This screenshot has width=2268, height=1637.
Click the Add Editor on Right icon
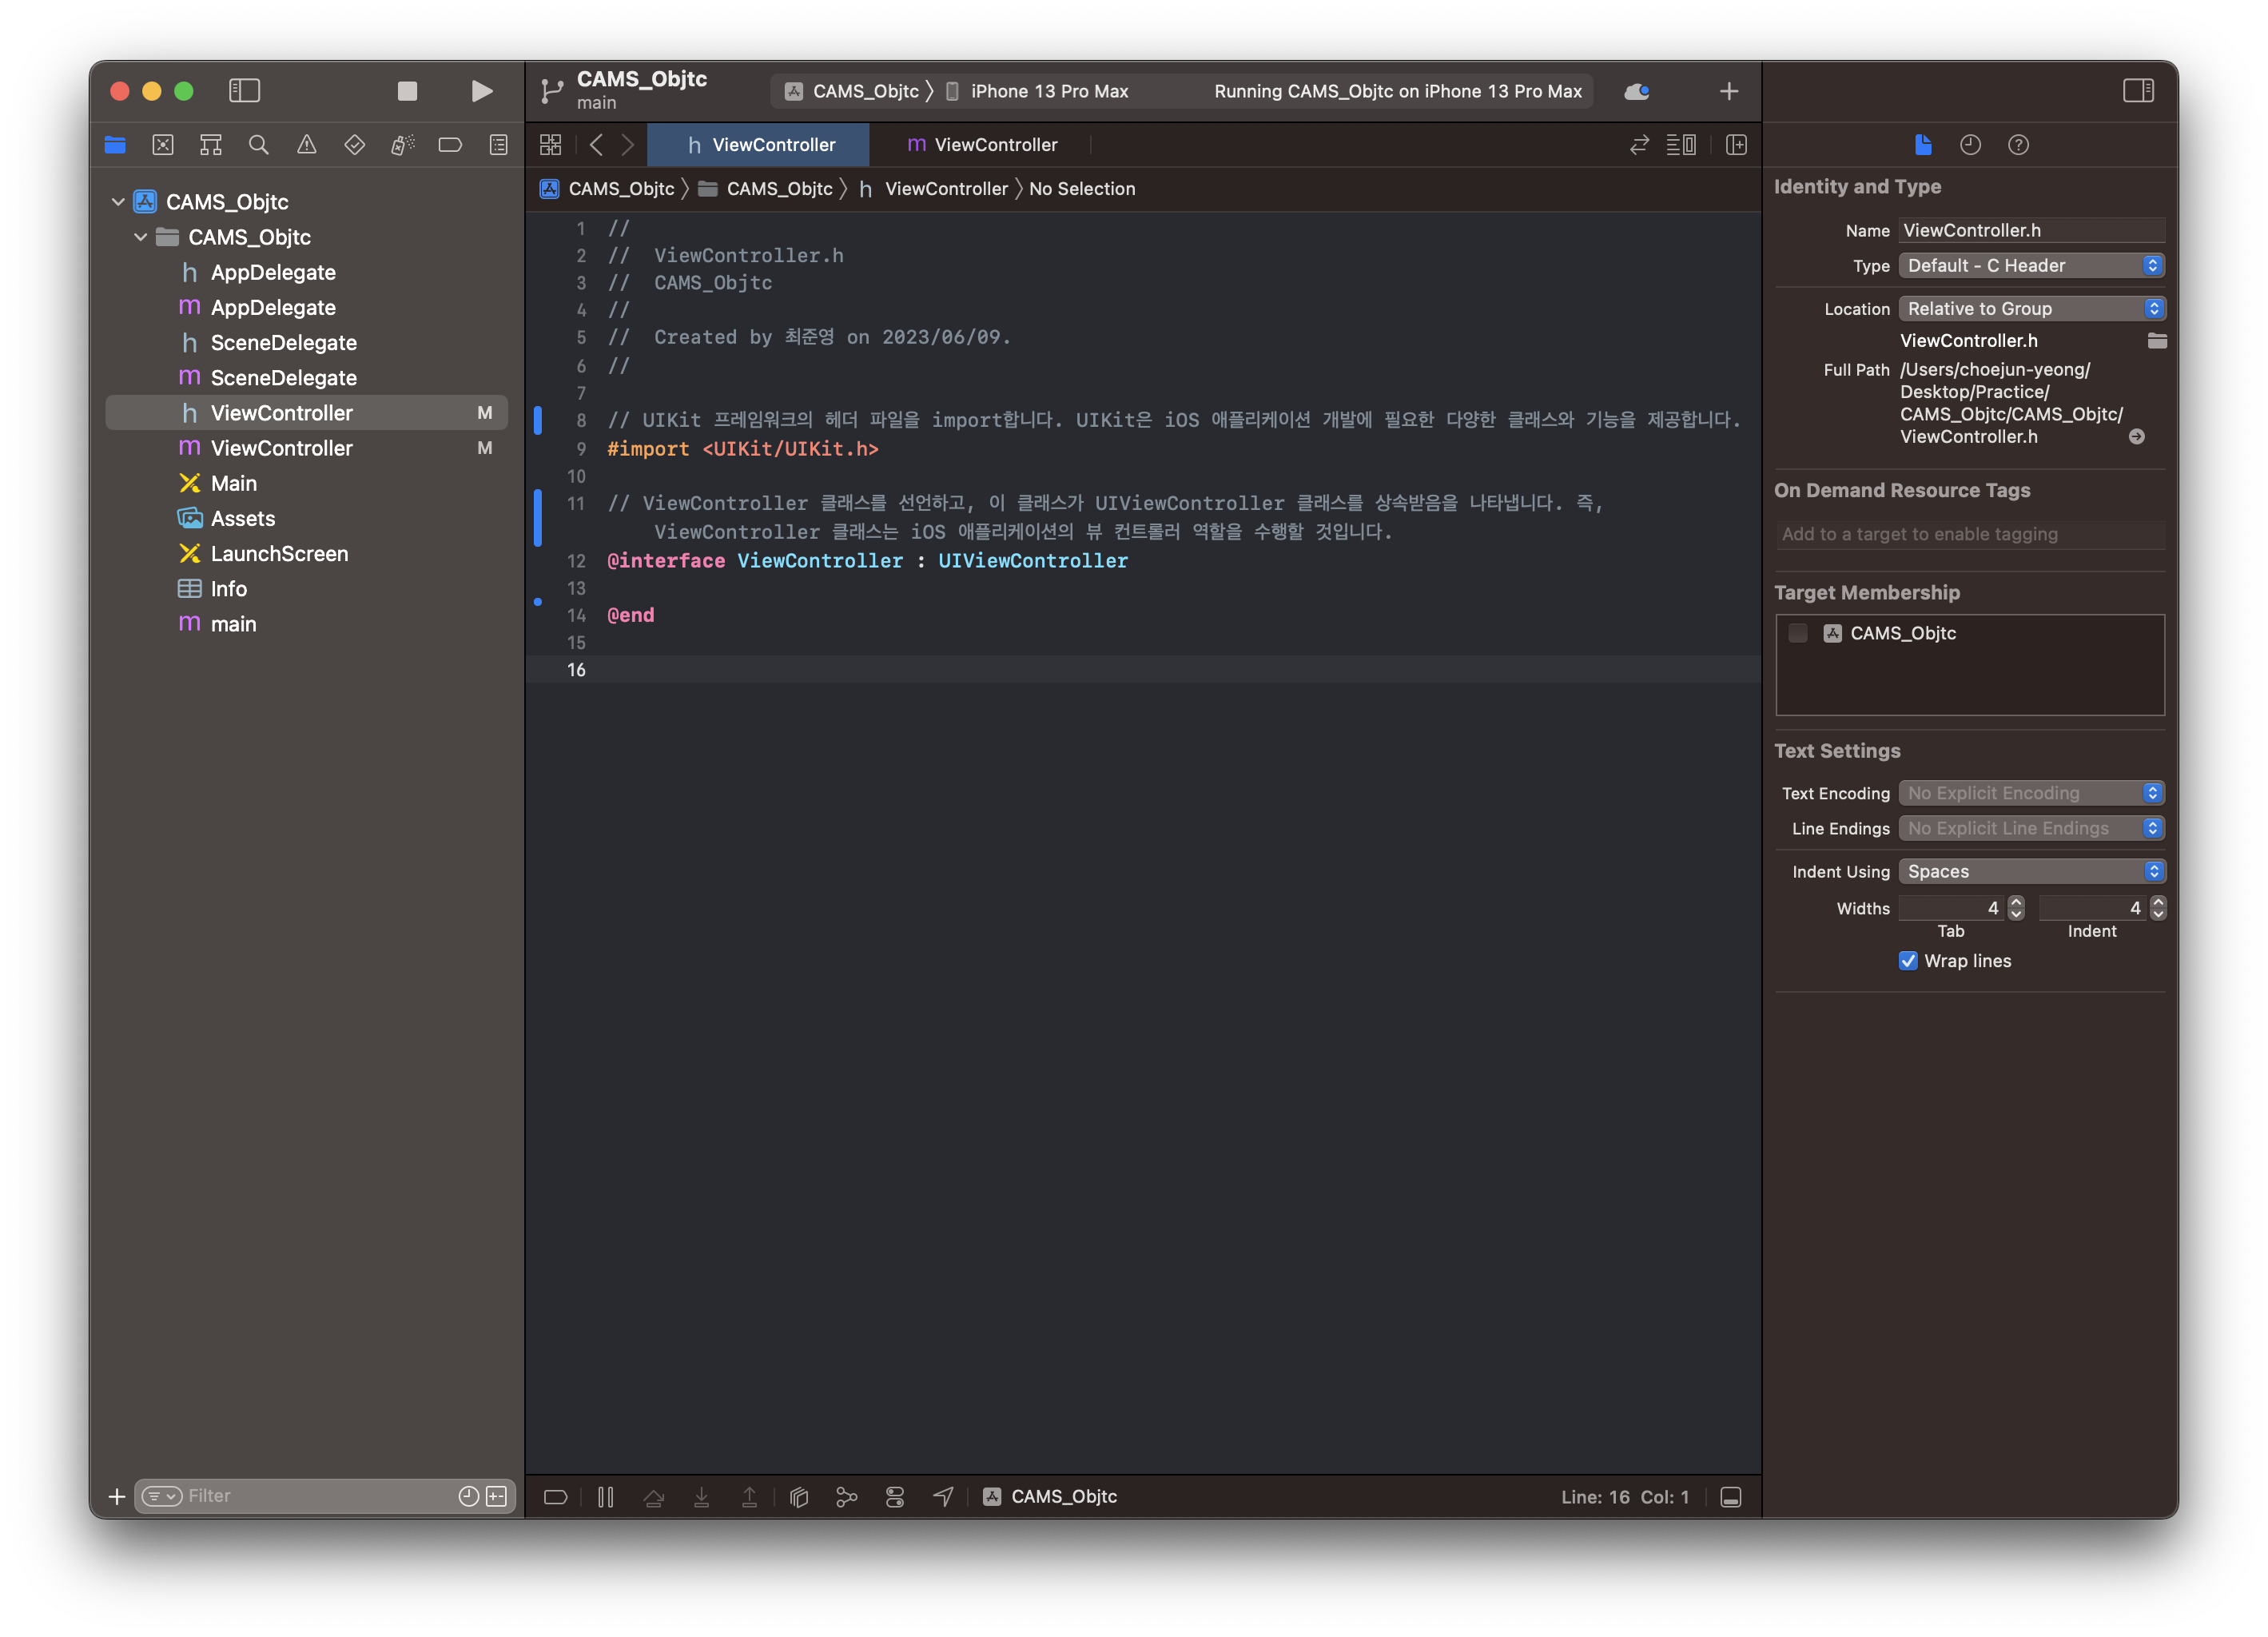1736,145
